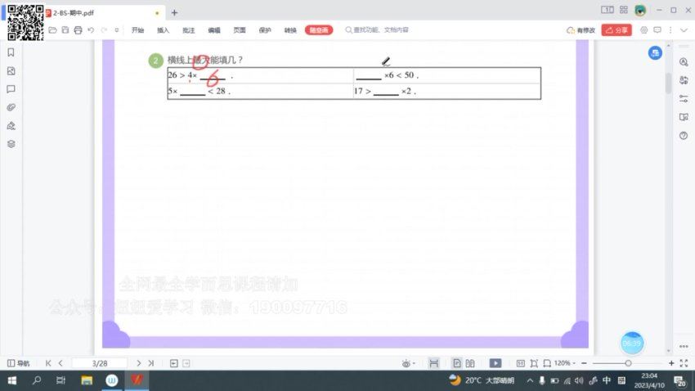Go to the last page
Viewport: 695px width, 391px height.
click(x=151, y=363)
